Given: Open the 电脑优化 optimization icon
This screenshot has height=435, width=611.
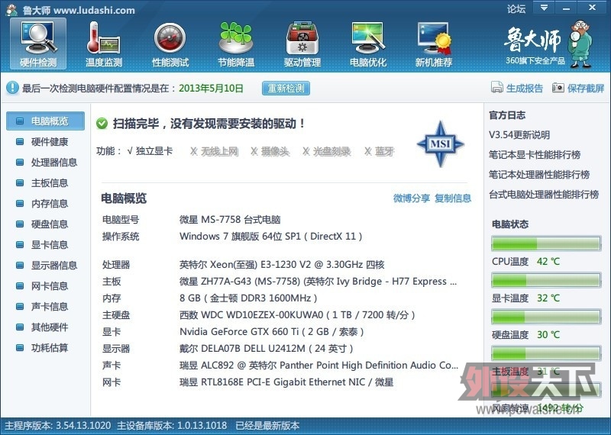Looking at the screenshot, I should pos(368,44).
